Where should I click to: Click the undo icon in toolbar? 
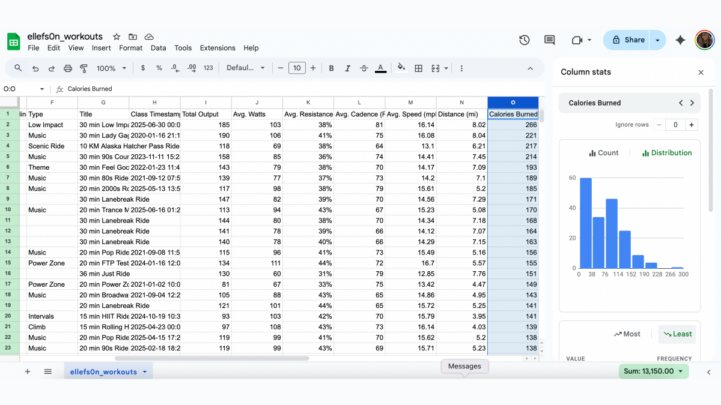pyautogui.click(x=35, y=68)
